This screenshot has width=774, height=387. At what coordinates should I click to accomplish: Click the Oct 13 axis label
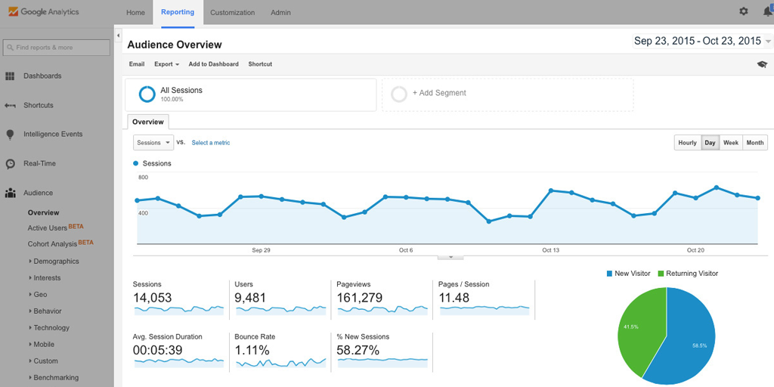point(550,250)
